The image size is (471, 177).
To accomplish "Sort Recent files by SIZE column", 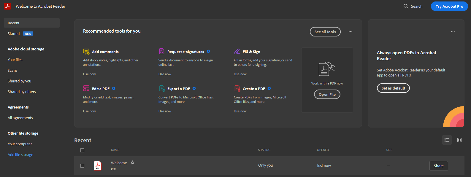I will coord(389,150).
